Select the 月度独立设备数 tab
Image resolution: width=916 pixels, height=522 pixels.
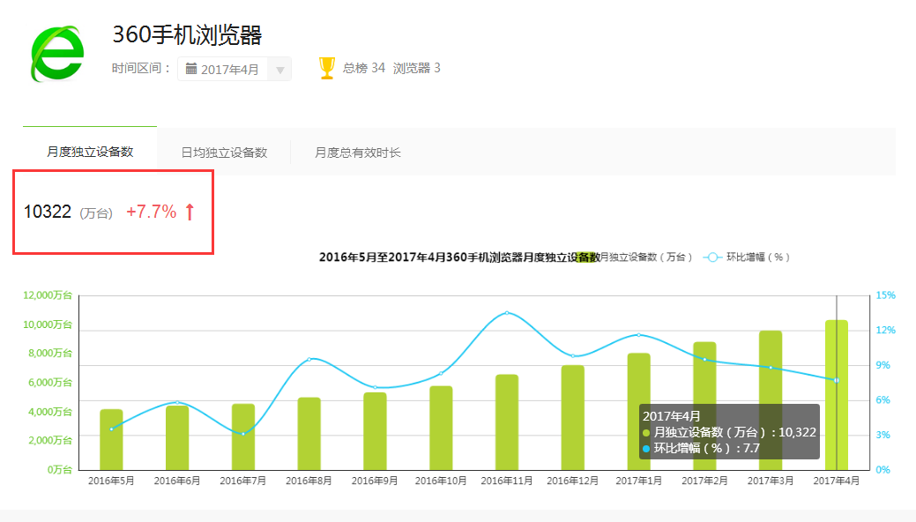click(x=90, y=152)
